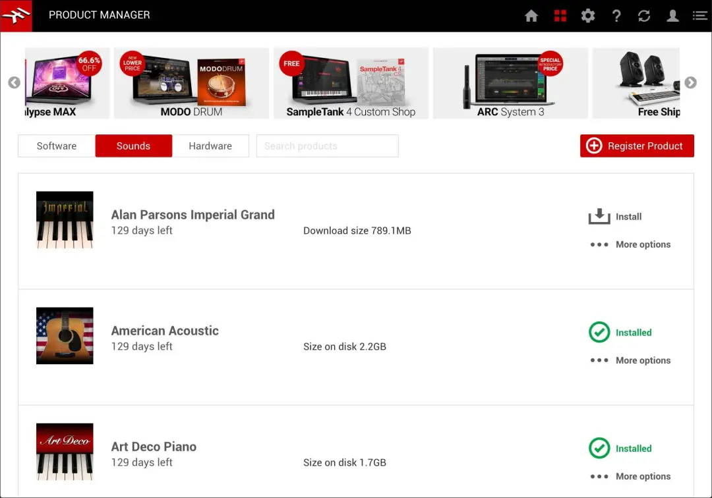The width and height of the screenshot is (712, 498).
Task: Click the Size on disk 1.7GB text
Action: pos(345,462)
